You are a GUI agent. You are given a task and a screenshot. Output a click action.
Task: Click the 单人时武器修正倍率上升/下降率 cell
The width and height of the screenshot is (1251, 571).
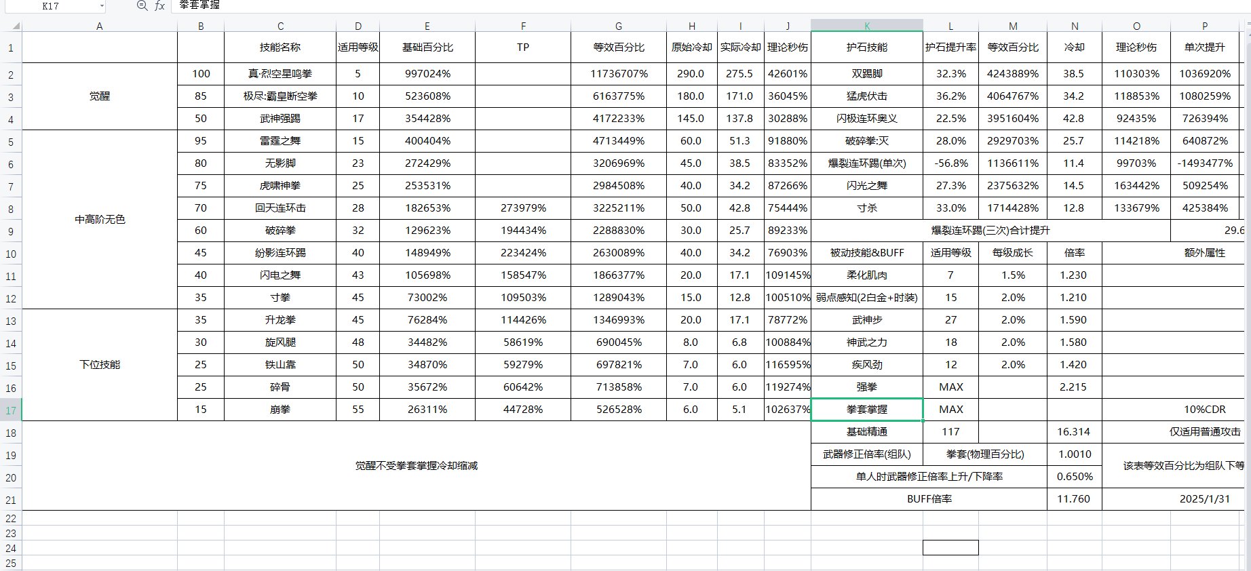[929, 477]
